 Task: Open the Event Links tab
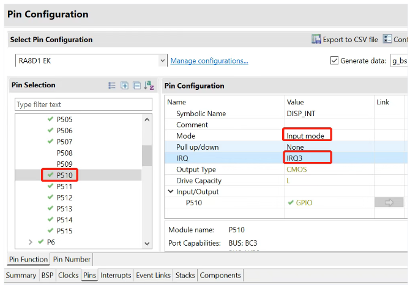(x=153, y=275)
